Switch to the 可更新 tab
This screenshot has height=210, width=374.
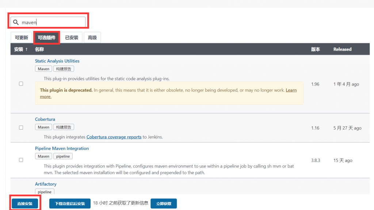pyautogui.click(x=21, y=37)
